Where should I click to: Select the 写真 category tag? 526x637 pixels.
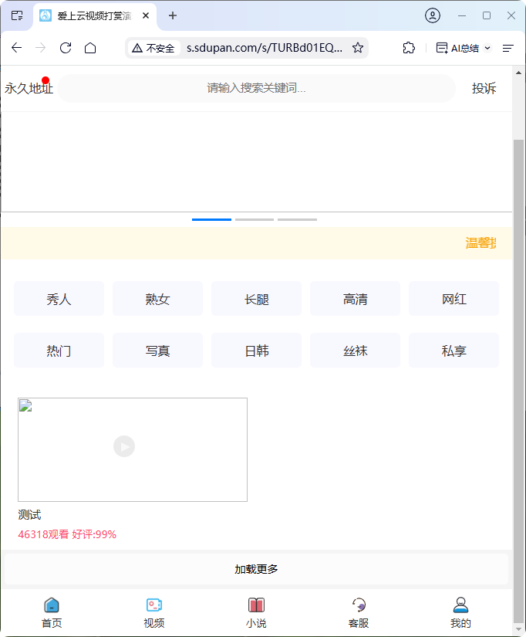tap(157, 351)
